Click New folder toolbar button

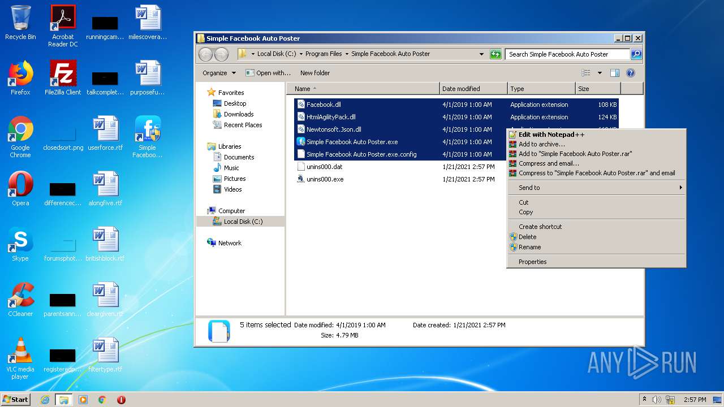pos(315,73)
